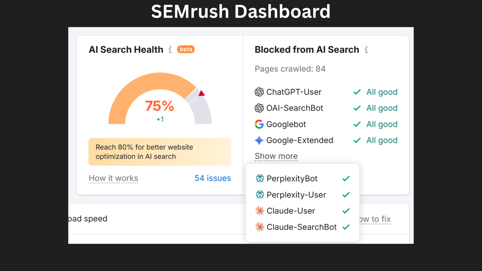Toggle the All good status for Googlebot
This screenshot has width=482, height=271.
coord(357,124)
